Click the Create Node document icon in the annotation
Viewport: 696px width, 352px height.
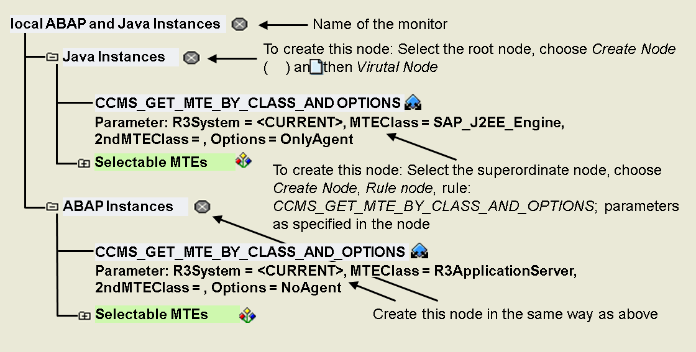click(316, 67)
